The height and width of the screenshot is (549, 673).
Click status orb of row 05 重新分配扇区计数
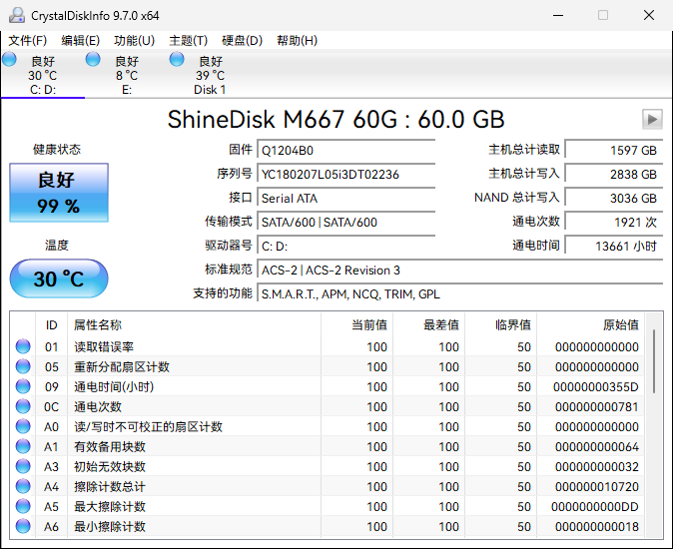click(x=23, y=366)
